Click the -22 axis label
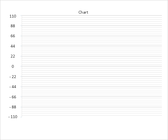This screenshot has height=140, width=168. click(x=13, y=76)
